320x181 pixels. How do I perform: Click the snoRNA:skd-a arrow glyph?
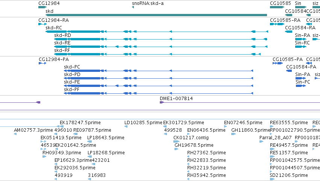pyautogui.click(x=133, y=7)
